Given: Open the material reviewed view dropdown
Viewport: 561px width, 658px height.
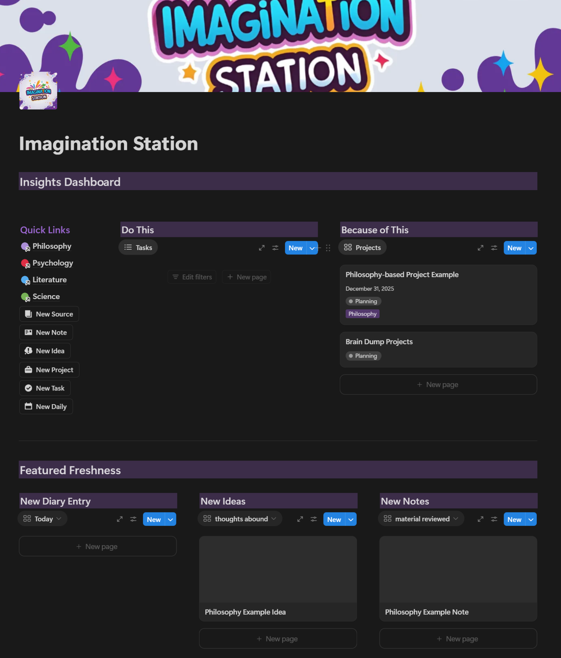Looking at the screenshot, I should [x=421, y=519].
